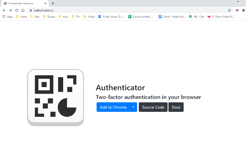Click the "Two-factor authentication in your browser" text
The image size is (246, 167).
coord(148,97)
